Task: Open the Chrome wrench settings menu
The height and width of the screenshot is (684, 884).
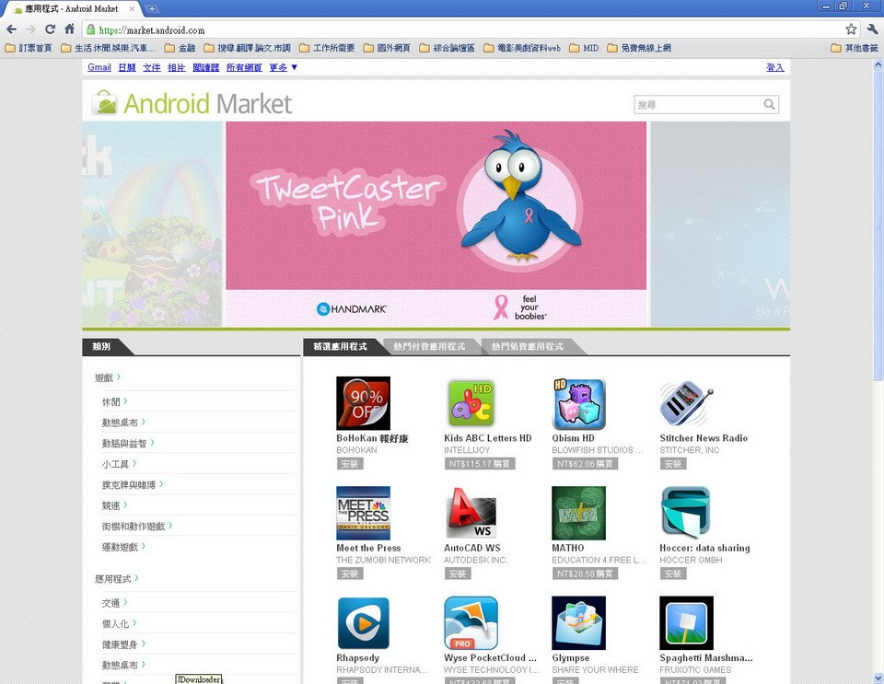Action: point(872,29)
